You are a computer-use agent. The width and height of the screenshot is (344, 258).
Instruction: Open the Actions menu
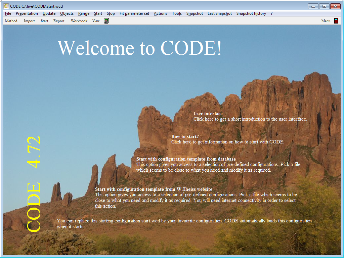point(160,13)
